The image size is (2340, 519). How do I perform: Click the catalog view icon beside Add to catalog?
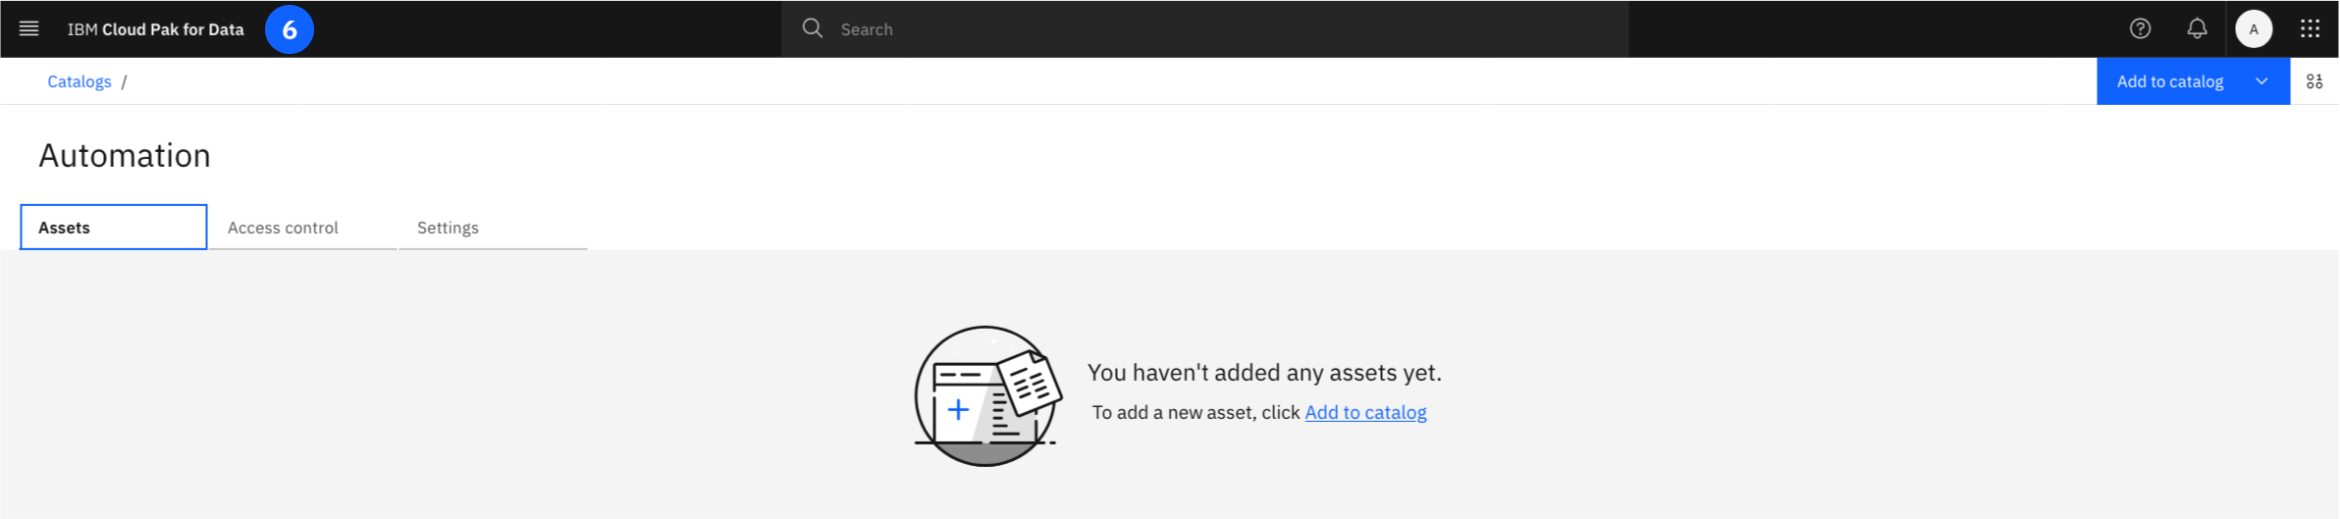[x=2314, y=81]
